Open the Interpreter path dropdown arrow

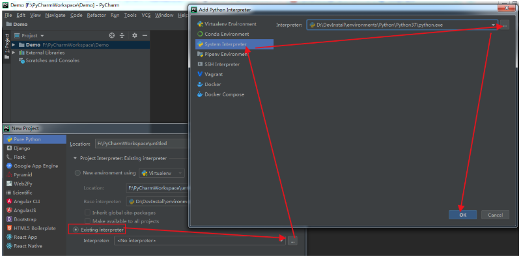(x=494, y=25)
